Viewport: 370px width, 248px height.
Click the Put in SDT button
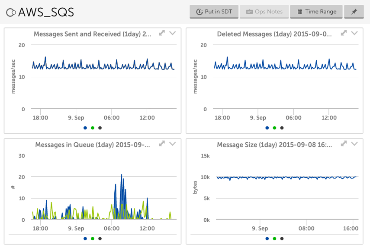(x=214, y=12)
